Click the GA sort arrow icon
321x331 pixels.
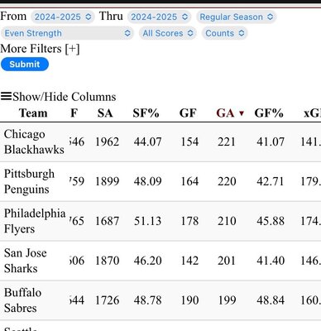pos(242,113)
